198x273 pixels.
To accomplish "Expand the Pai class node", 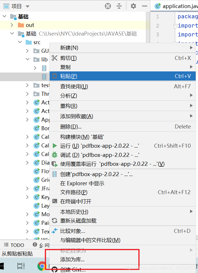I will (x=27, y=223).
